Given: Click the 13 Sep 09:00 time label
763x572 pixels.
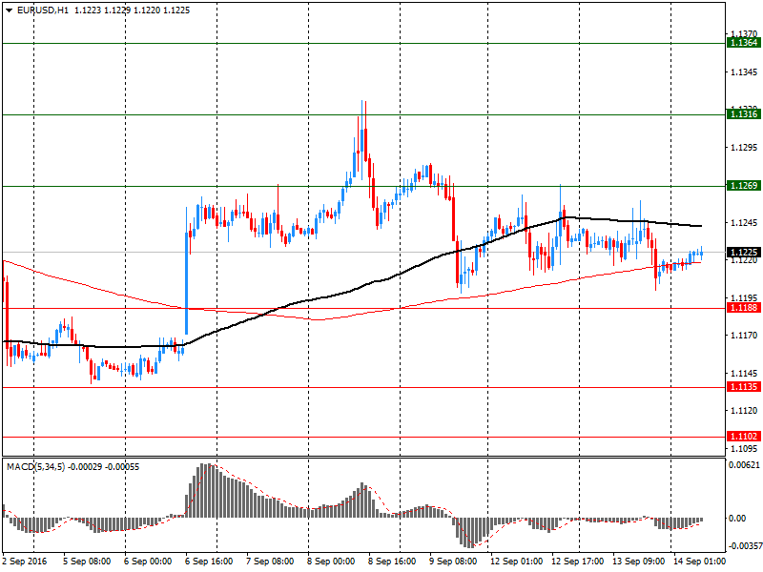Looking at the screenshot, I should [x=638, y=562].
